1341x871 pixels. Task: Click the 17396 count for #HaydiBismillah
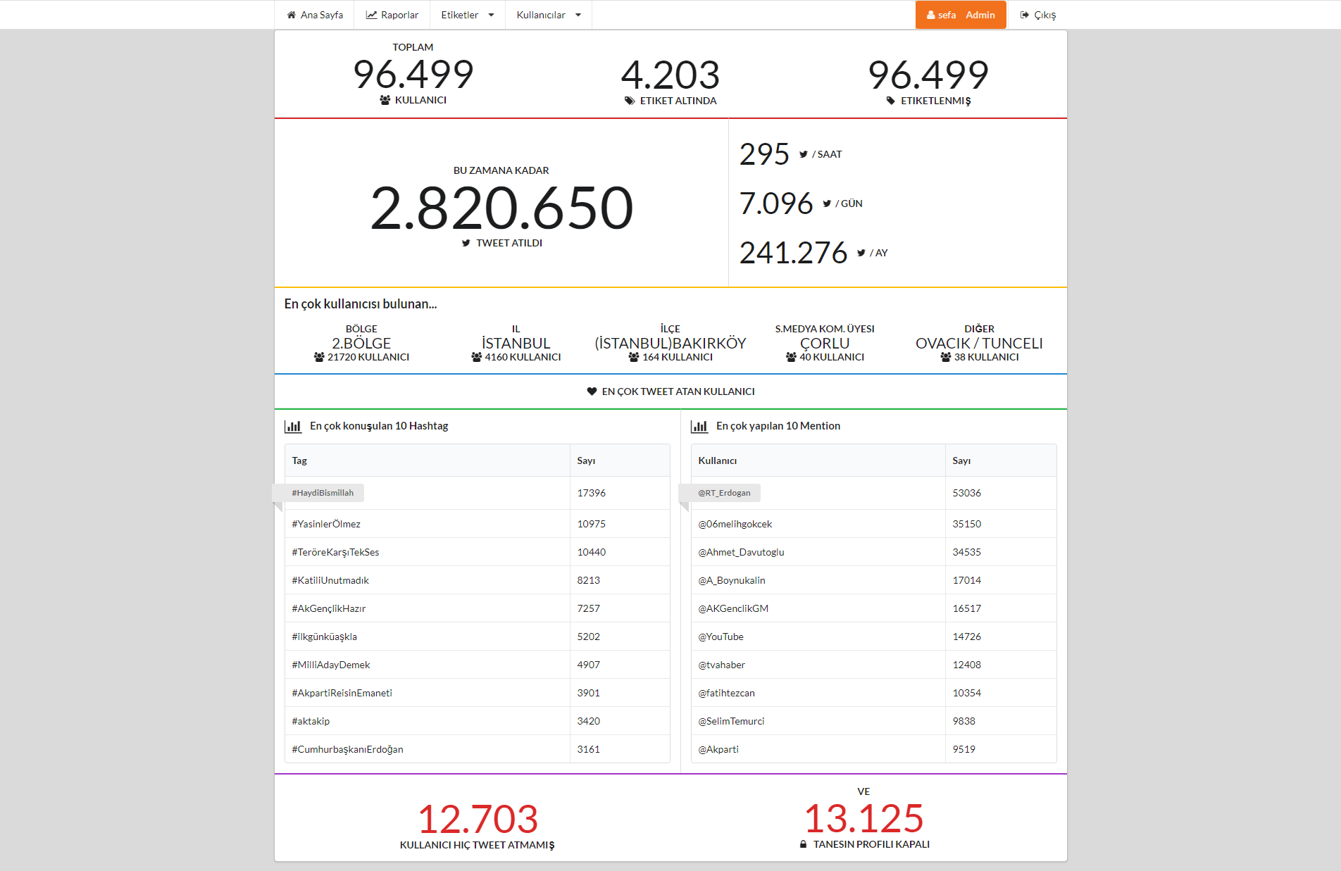[x=592, y=493]
